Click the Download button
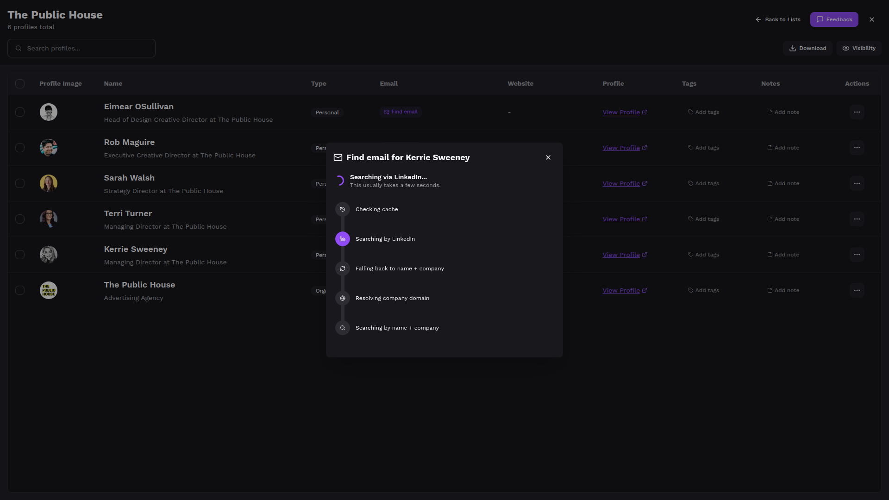Viewport: 889px width, 500px height. (808, 48)
